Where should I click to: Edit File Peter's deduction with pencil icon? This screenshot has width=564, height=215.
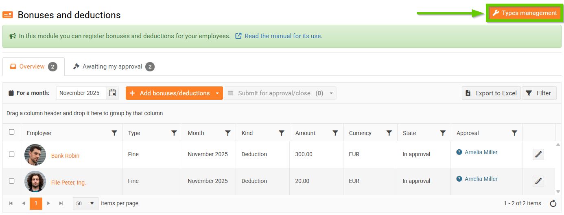(538, 181)
